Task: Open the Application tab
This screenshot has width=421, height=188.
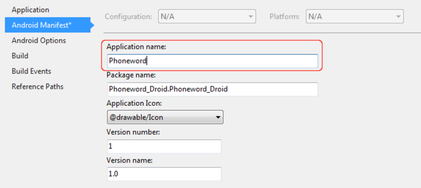Action: pyautogui.click(x=30, y=10)
